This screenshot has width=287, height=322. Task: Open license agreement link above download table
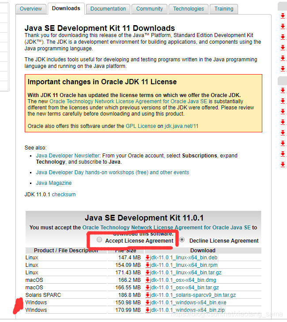(166, 228)
